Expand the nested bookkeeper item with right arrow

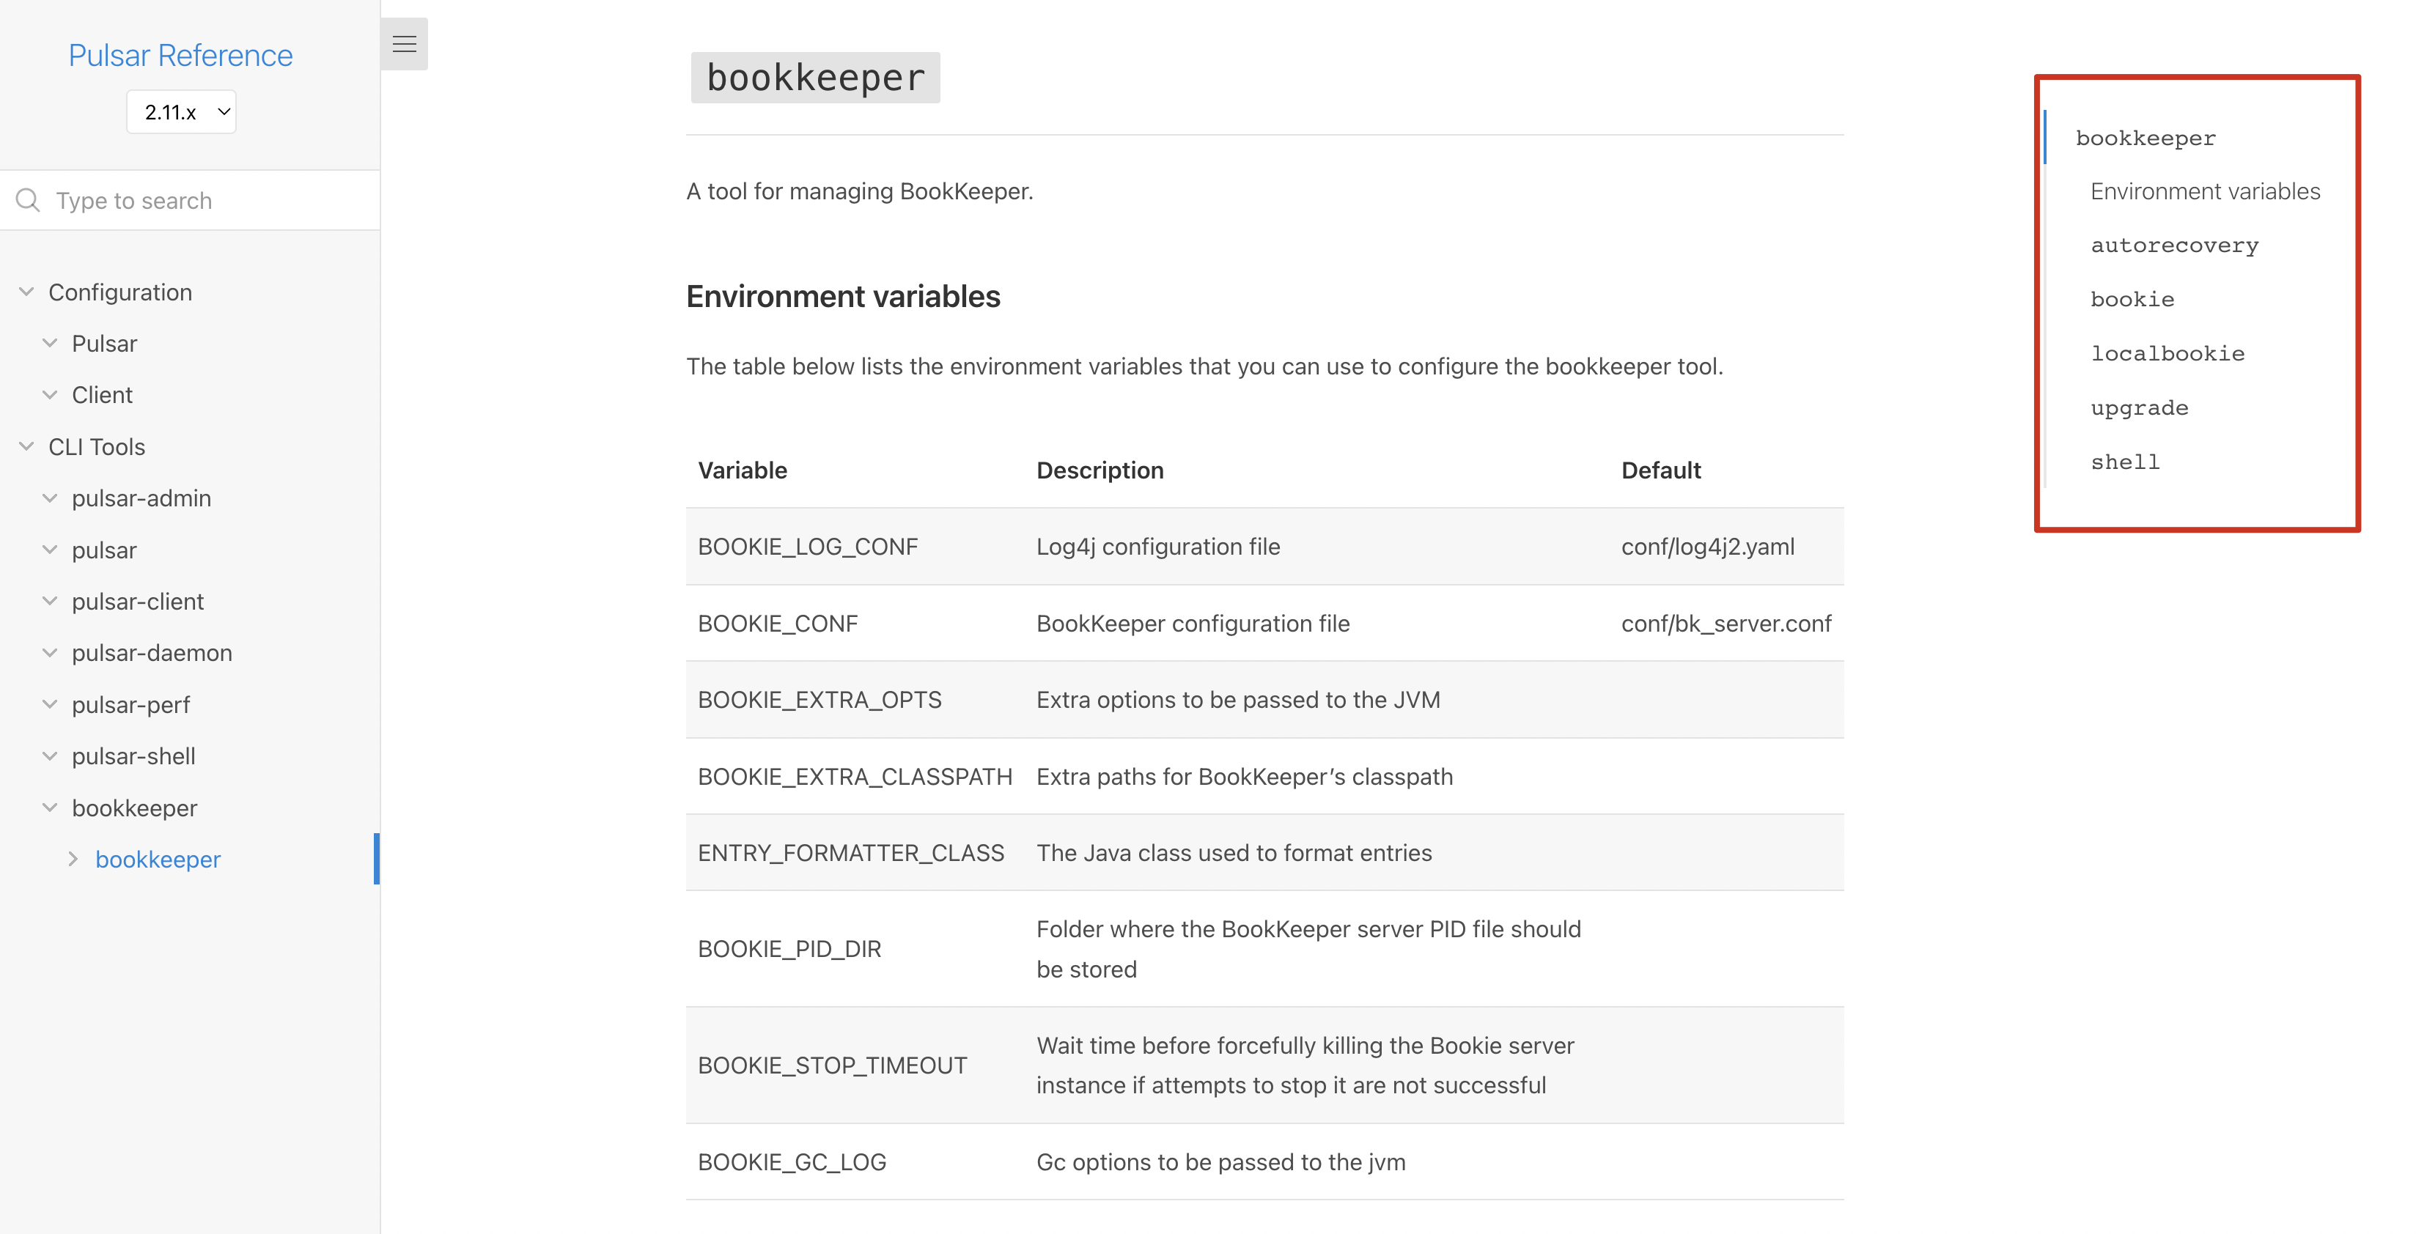[x=74, y=858]
